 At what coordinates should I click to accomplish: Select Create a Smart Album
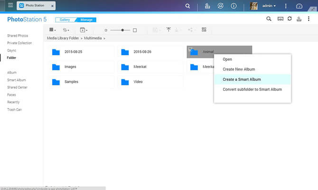242,79
